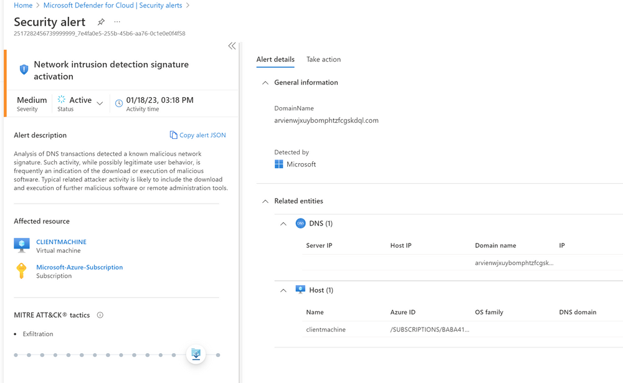Select the key icon for the subscription resource
The width and height of the screenshot is (623, 383).
tap(21, 270)
